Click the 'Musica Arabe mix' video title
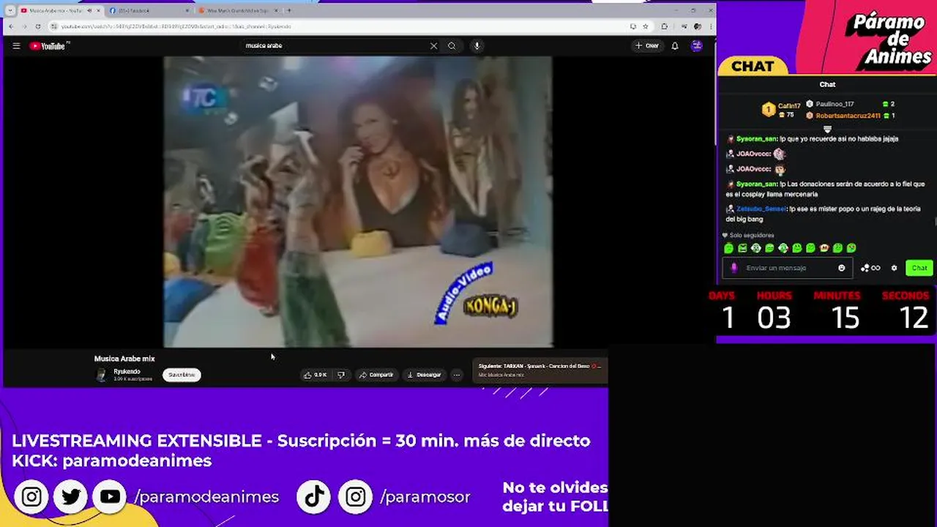 pos(124,359)
